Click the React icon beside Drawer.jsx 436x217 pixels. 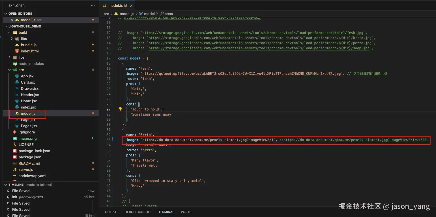point(17,88)
